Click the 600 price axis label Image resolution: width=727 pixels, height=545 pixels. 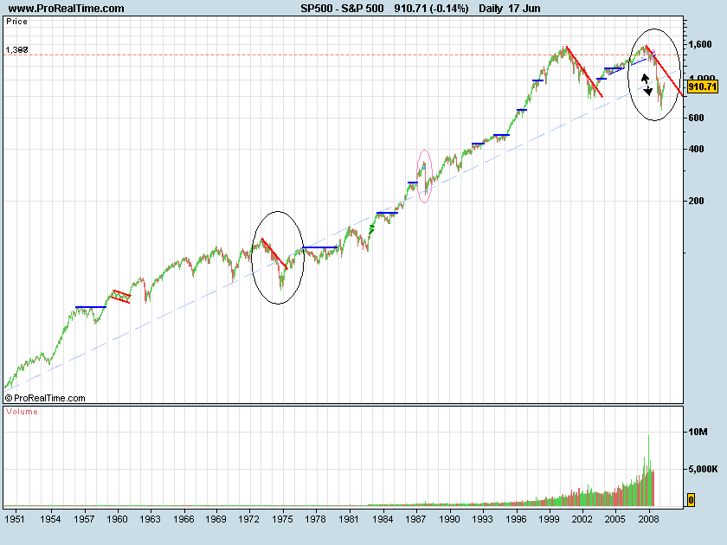(x=696, y=119)
